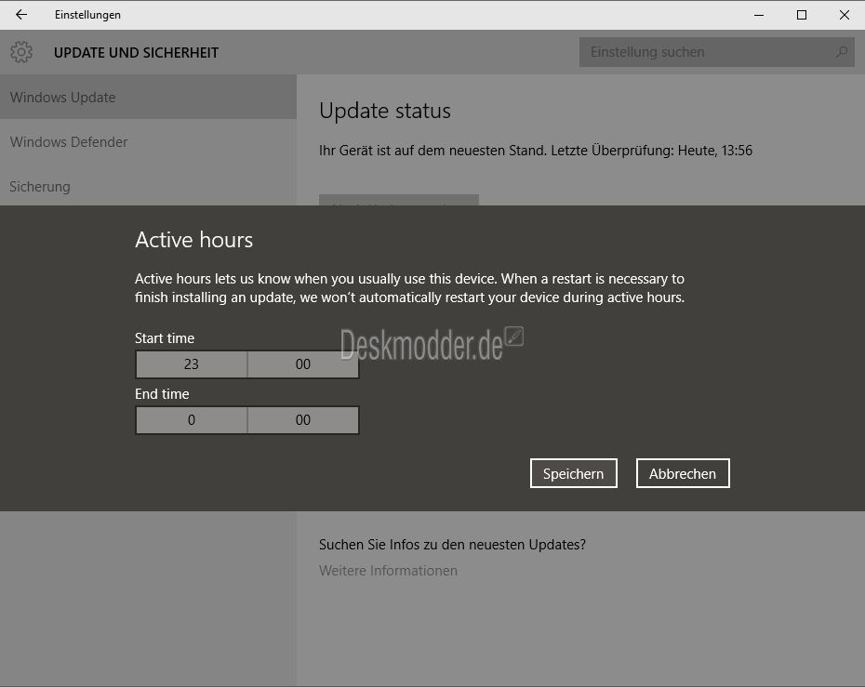Image resolution: width=865 pixels, height=687 pixels.
Task: Close the Einstellungen window
Action: click(x=844, y=15)
